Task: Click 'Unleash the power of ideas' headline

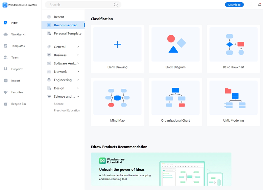Action: coord(122,170)
